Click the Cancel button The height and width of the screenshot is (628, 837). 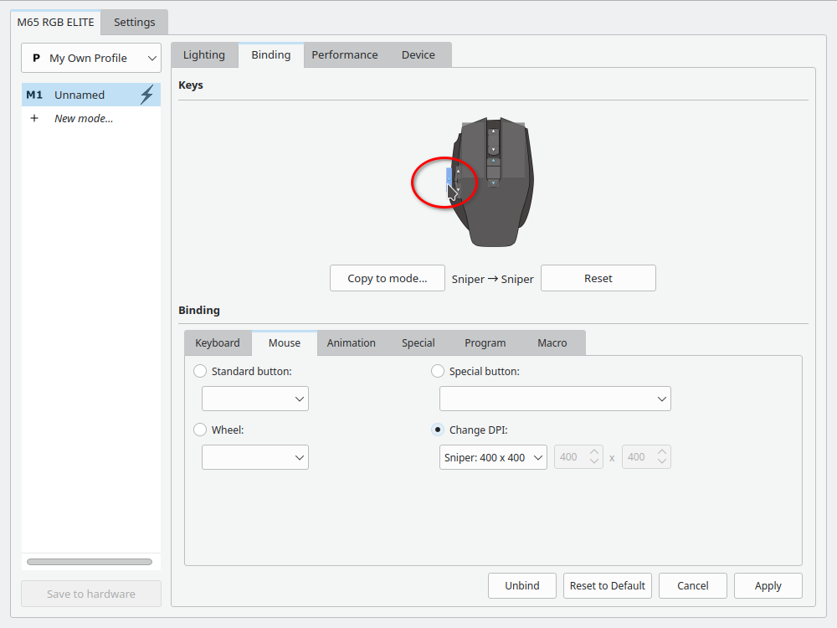(693, 586)
